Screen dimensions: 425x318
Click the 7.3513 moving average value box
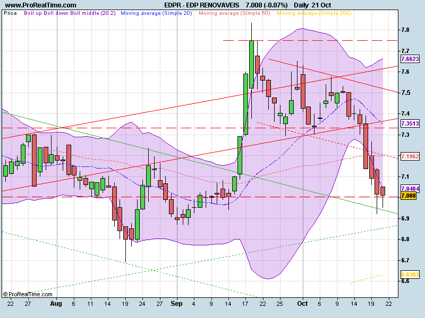[x=410, y=123]
